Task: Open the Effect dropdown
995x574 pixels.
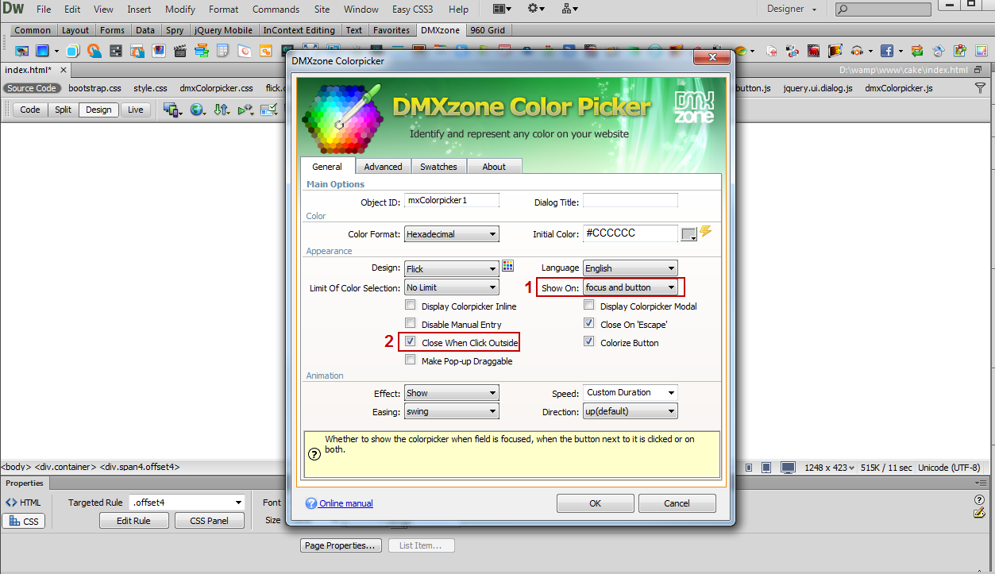Action: coord(452,393)
